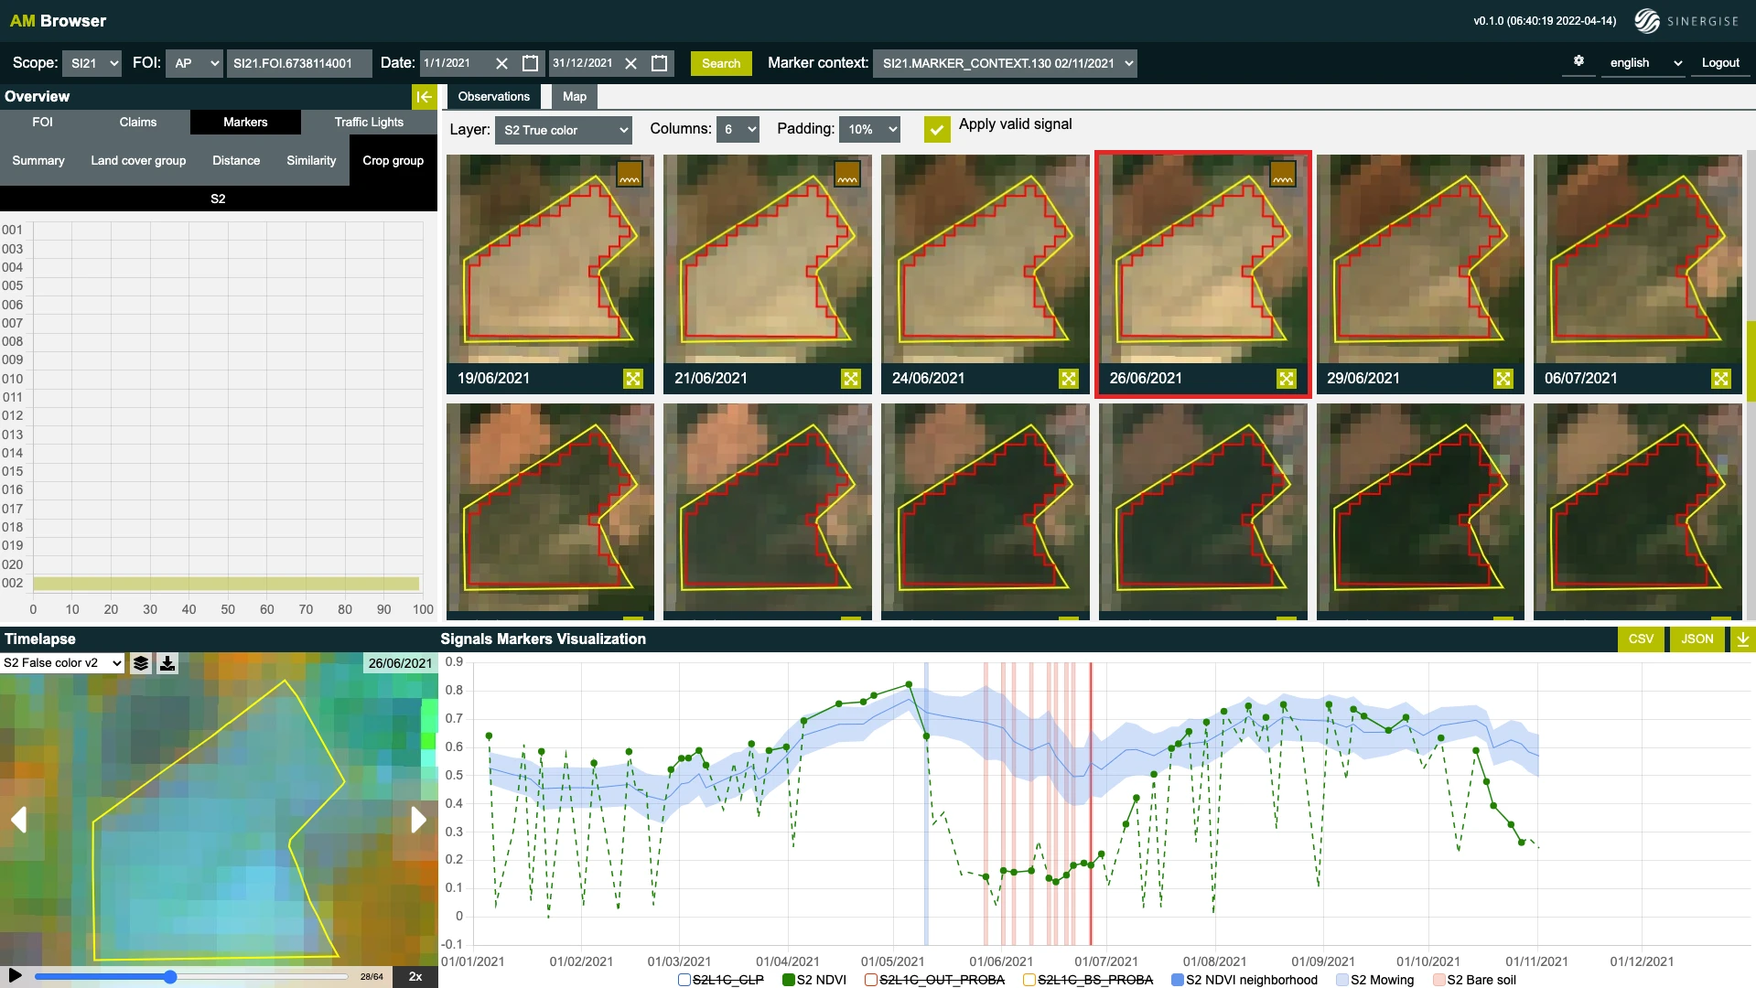Expand the Columns dropdown
Screen dimensions: 1756x988
tap(738, 130)
